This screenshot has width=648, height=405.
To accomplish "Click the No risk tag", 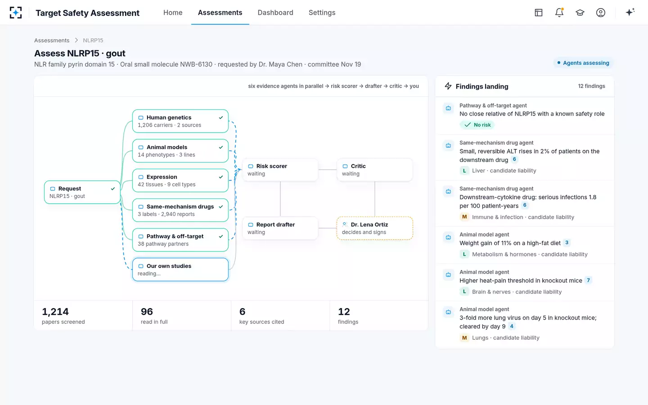I will point(477,125).
